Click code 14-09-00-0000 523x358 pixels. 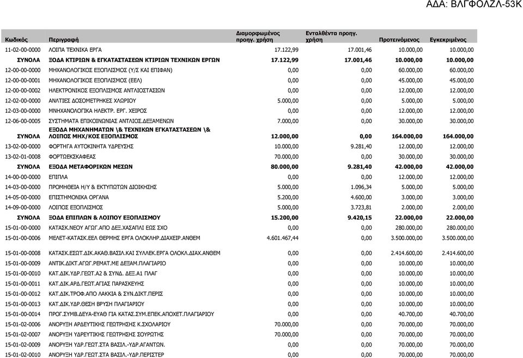point(23,208)
